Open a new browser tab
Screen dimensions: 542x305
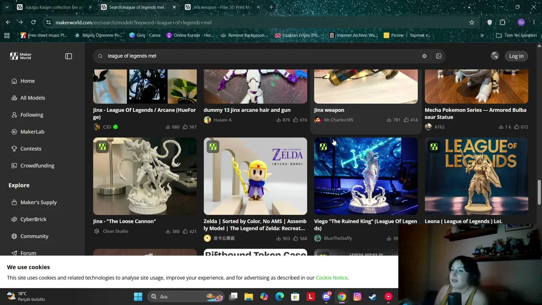(x=271, y=7)
